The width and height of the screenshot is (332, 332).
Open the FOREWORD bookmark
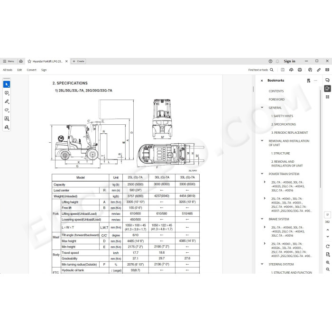(x=277, y=99)
